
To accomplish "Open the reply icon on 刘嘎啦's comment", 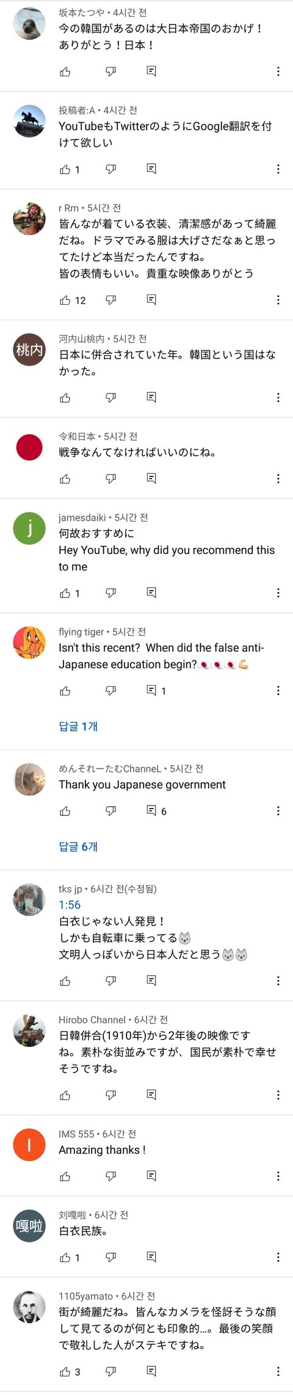I will point(151,1257).
